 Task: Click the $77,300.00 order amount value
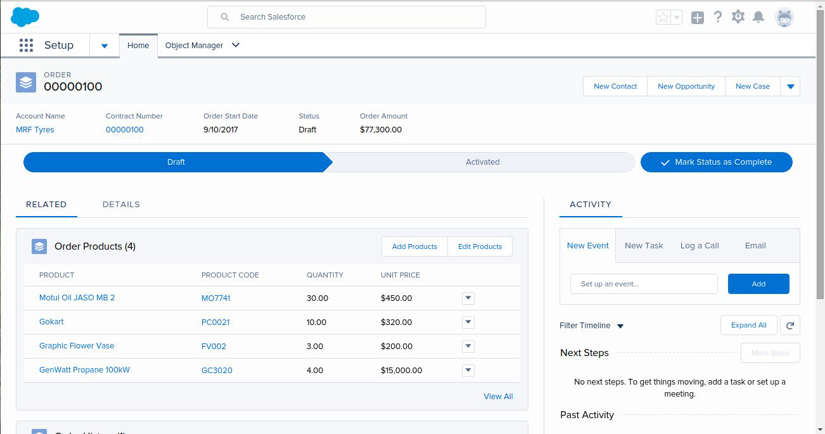click(x=381, y=130)
